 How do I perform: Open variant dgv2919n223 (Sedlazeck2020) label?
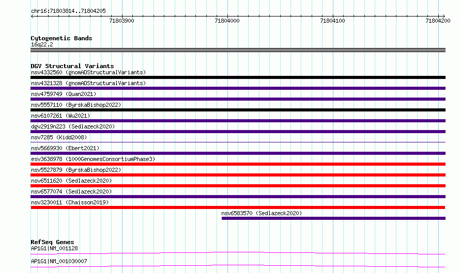[73, 126]
